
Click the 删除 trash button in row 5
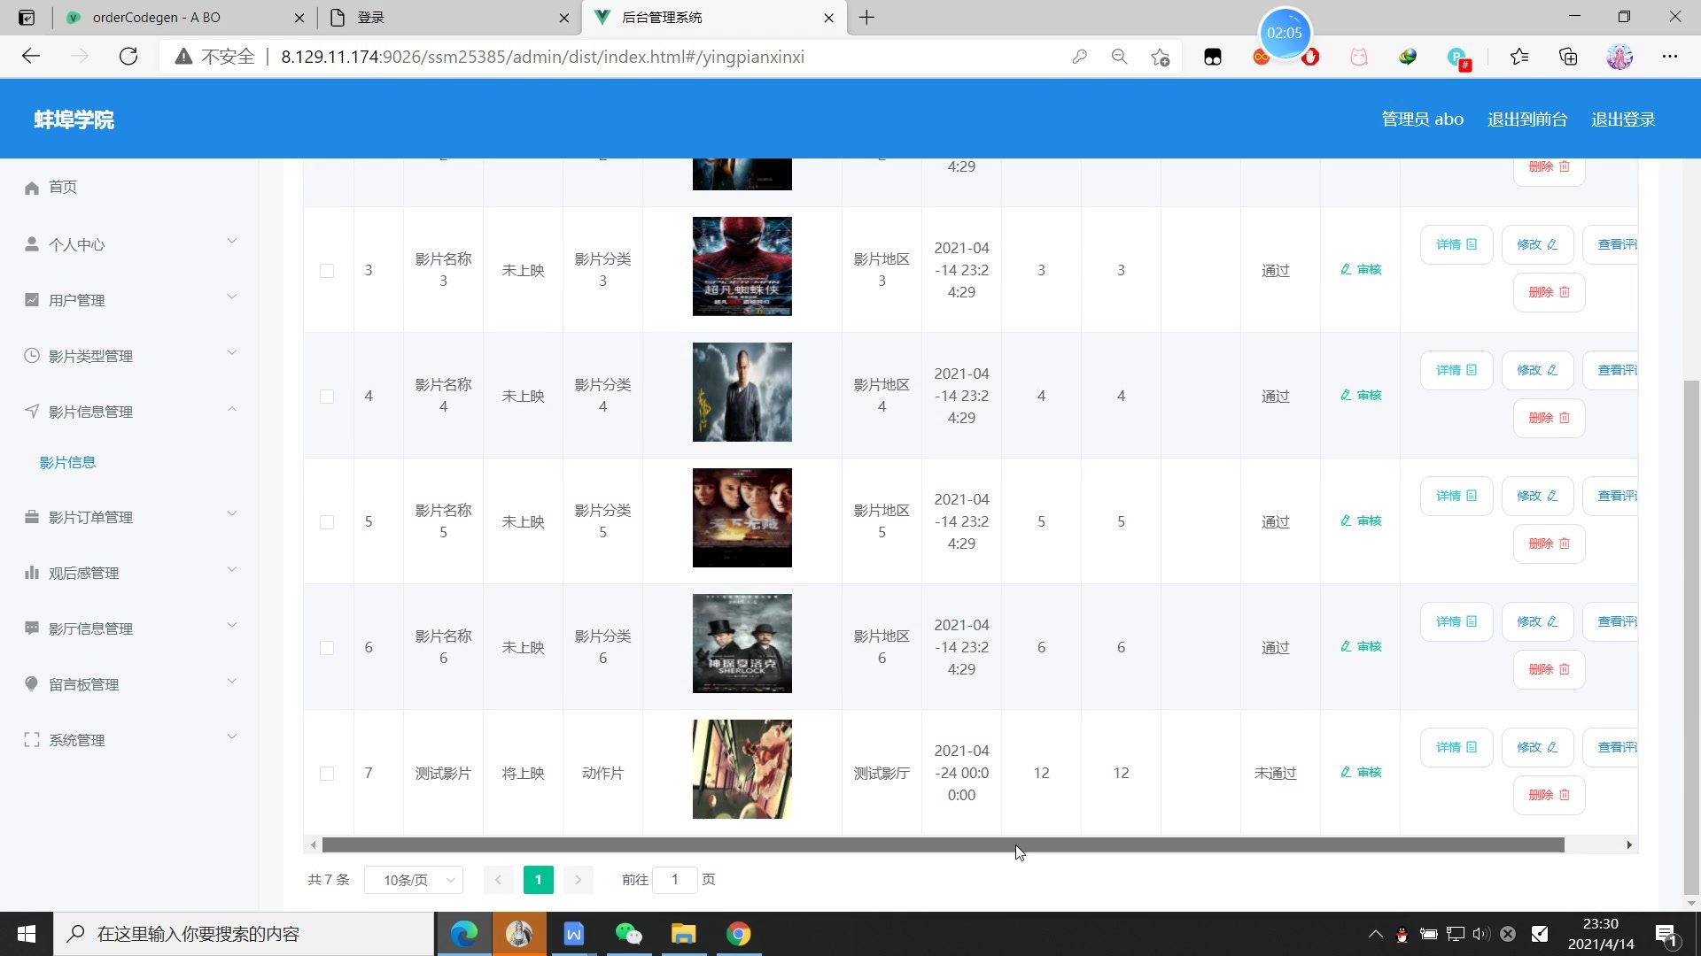tap(1548, 544)
